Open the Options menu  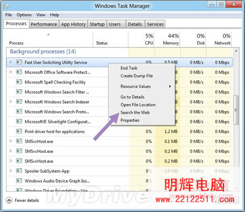tap(24, 15)
